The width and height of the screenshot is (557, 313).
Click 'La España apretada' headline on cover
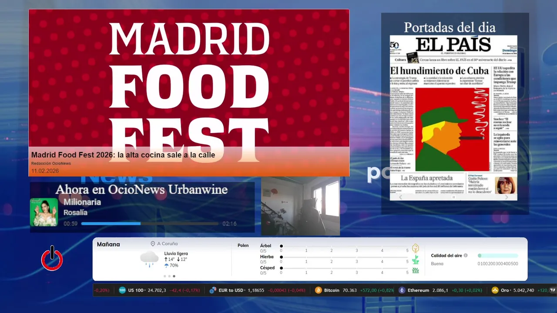[426, 178]
